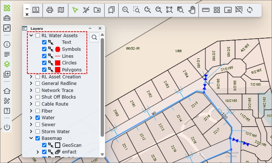272x163 pixels.
Task: Click the search button in Layers panel
Action: [x=94, y=37]
